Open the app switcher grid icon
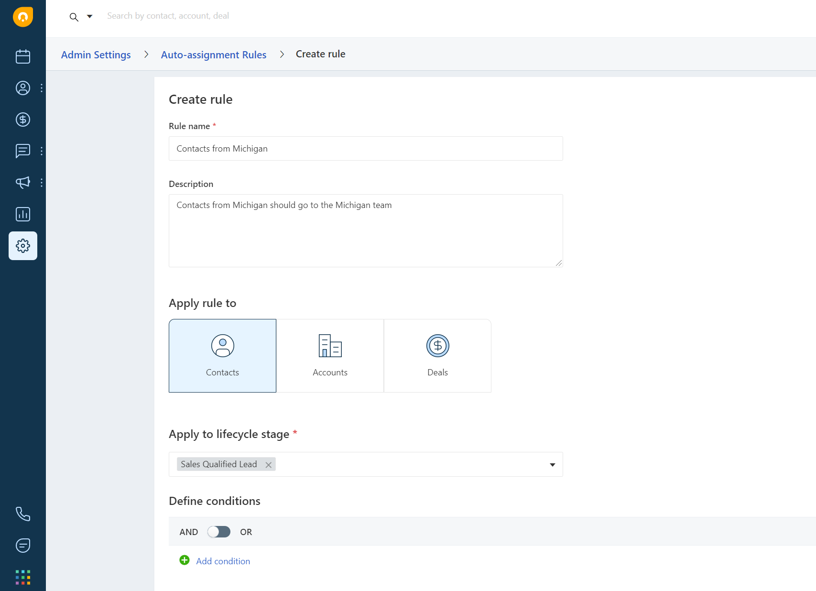 click(22, 577)
